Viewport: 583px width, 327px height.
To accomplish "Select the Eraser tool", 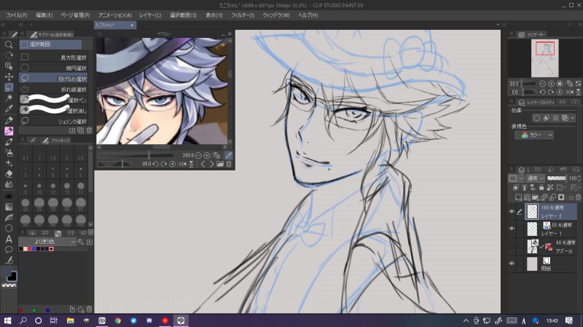I will [x=9, y=174].
